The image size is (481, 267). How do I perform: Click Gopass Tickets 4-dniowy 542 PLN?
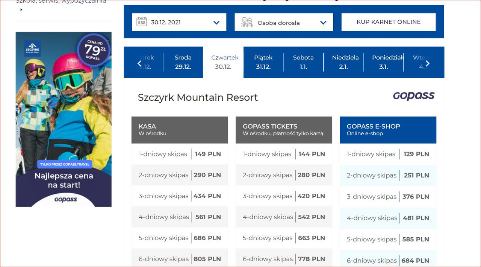click(x=284, y=217)
